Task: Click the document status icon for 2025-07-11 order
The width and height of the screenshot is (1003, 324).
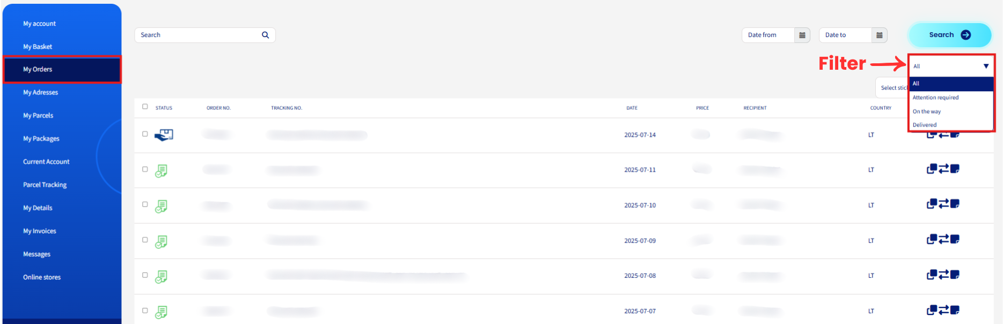Action: [161, 171]
